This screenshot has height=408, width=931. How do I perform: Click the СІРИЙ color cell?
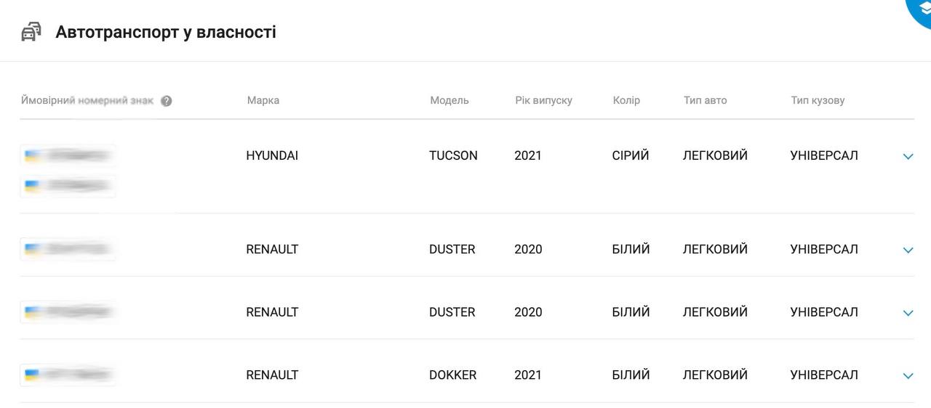630,155
